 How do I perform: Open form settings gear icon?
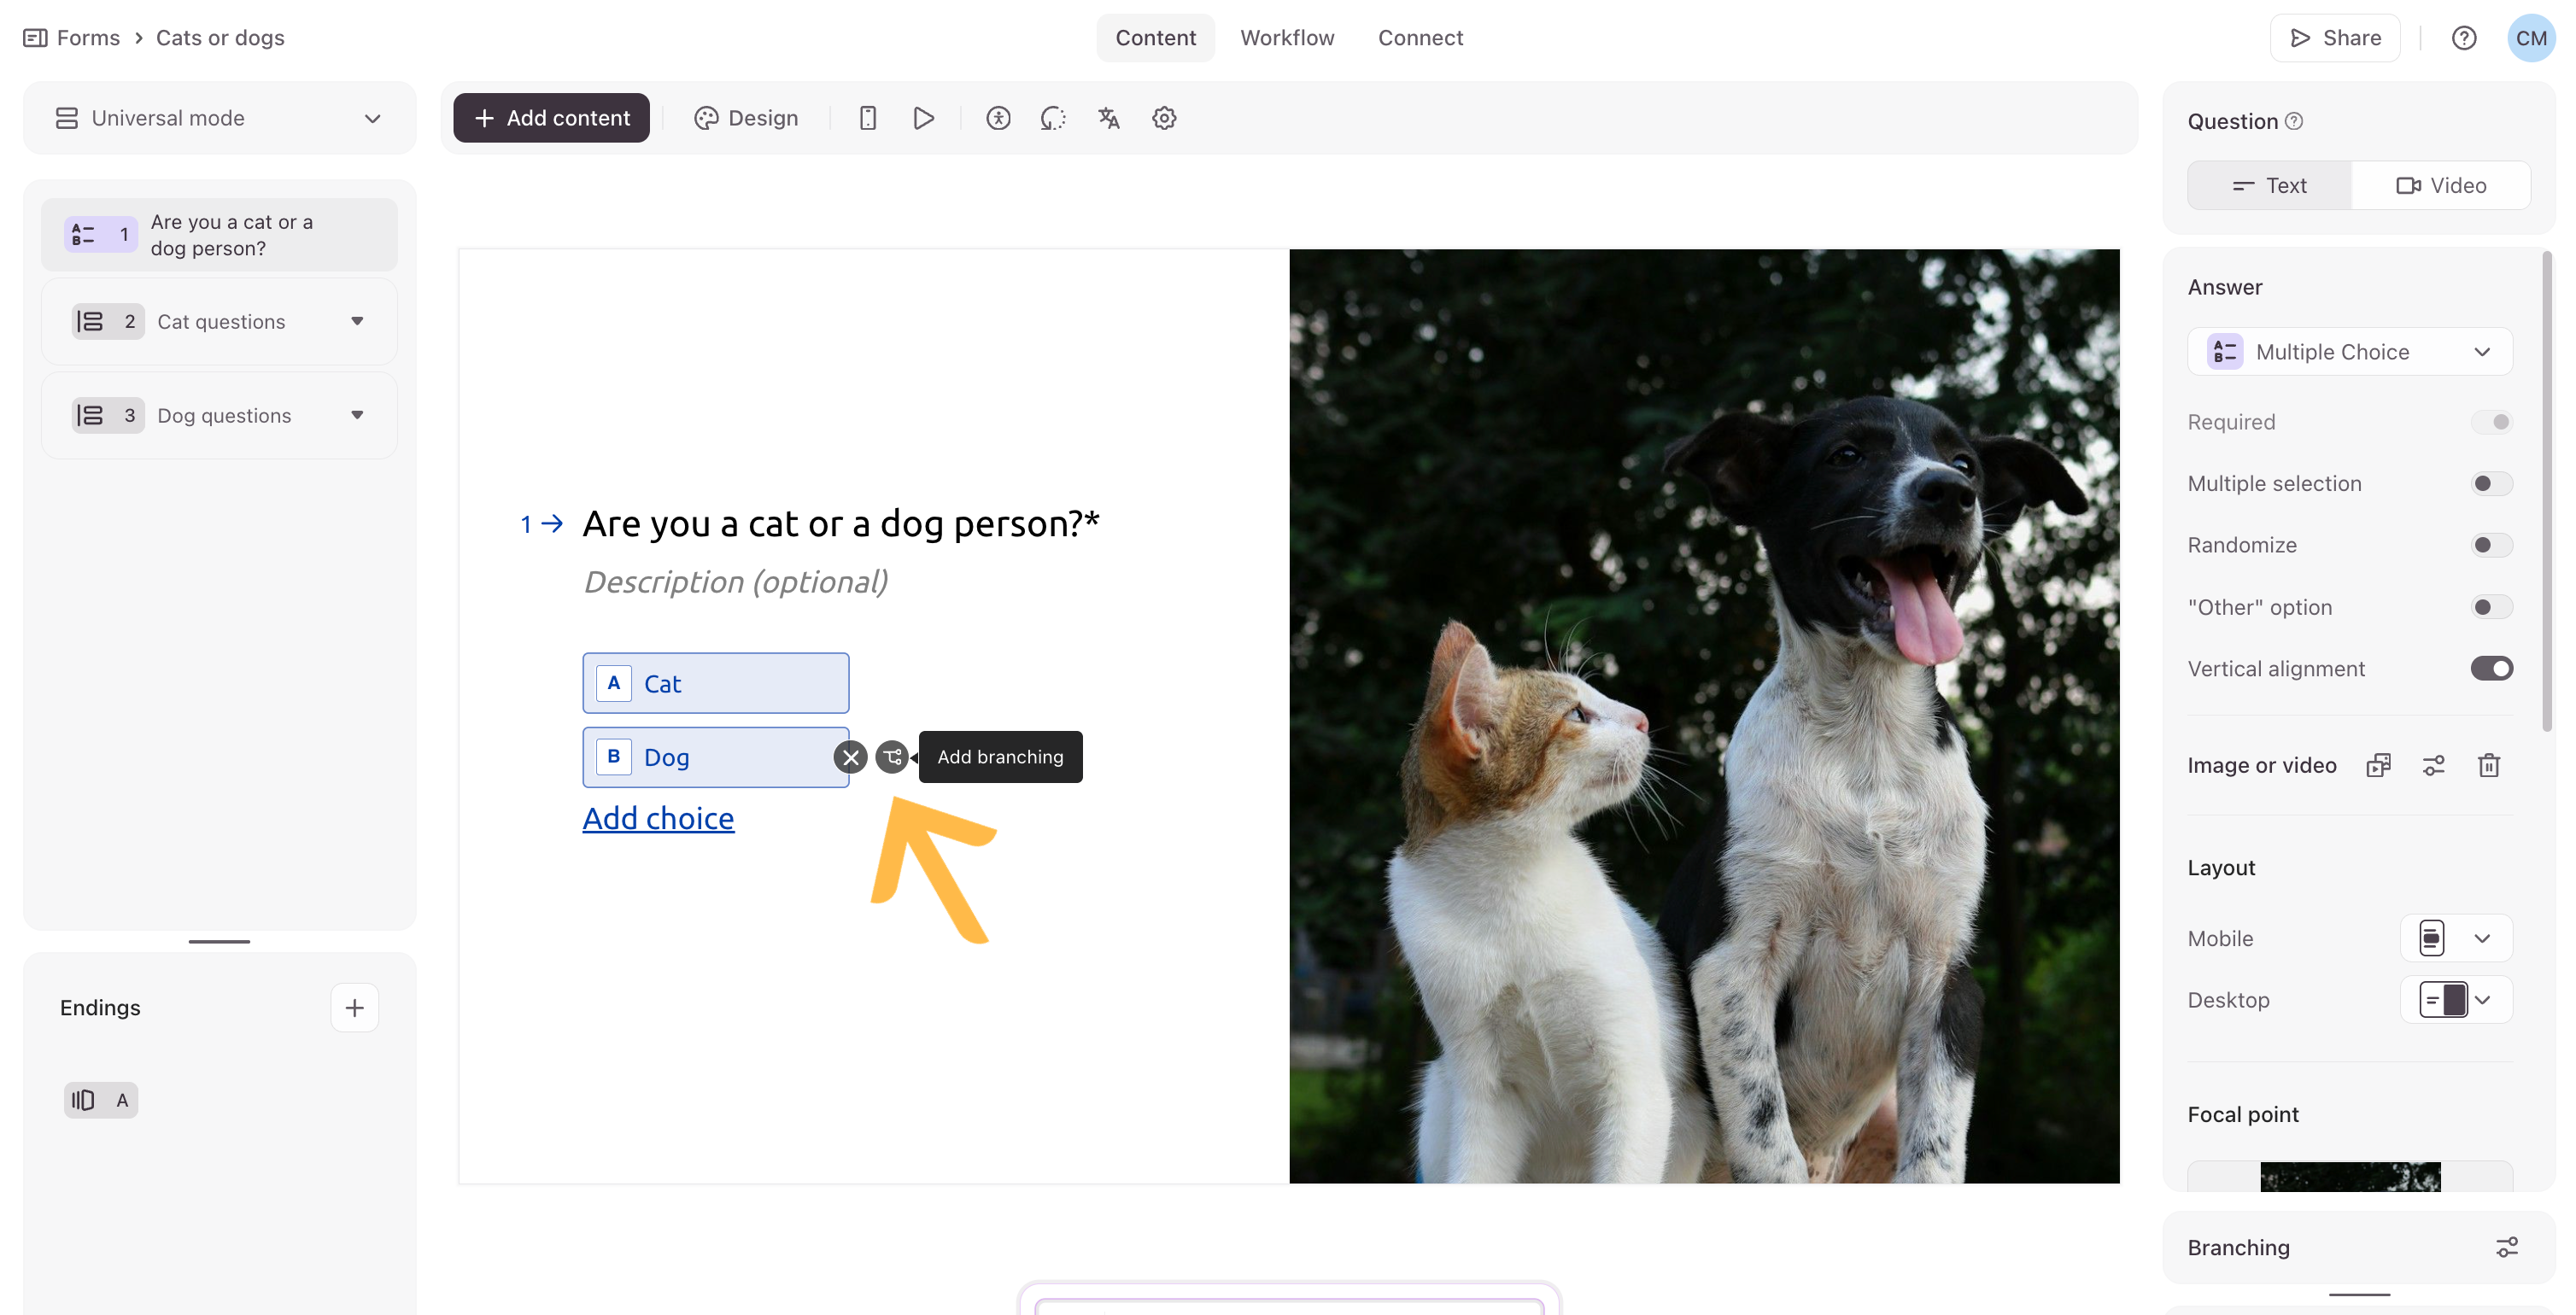coord(1163,118)
